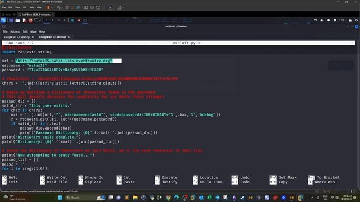360x202 pixels.
Task: Expand the terminal launcher dropdown arrow
Action: click(40, 20)
